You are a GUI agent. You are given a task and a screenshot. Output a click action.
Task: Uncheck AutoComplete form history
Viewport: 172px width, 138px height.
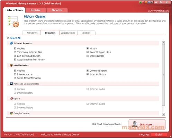tap(15, 59)
